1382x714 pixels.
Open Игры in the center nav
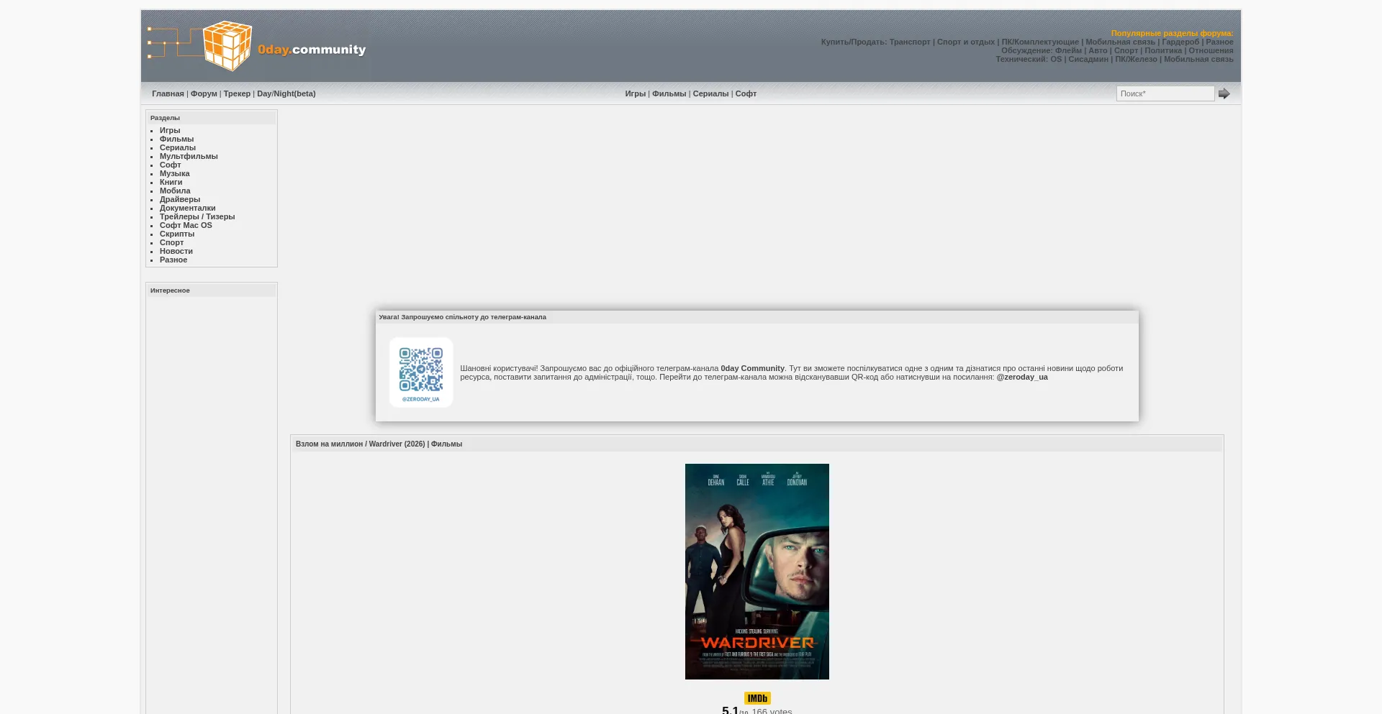pyautogui.click(x=636, y=93)
